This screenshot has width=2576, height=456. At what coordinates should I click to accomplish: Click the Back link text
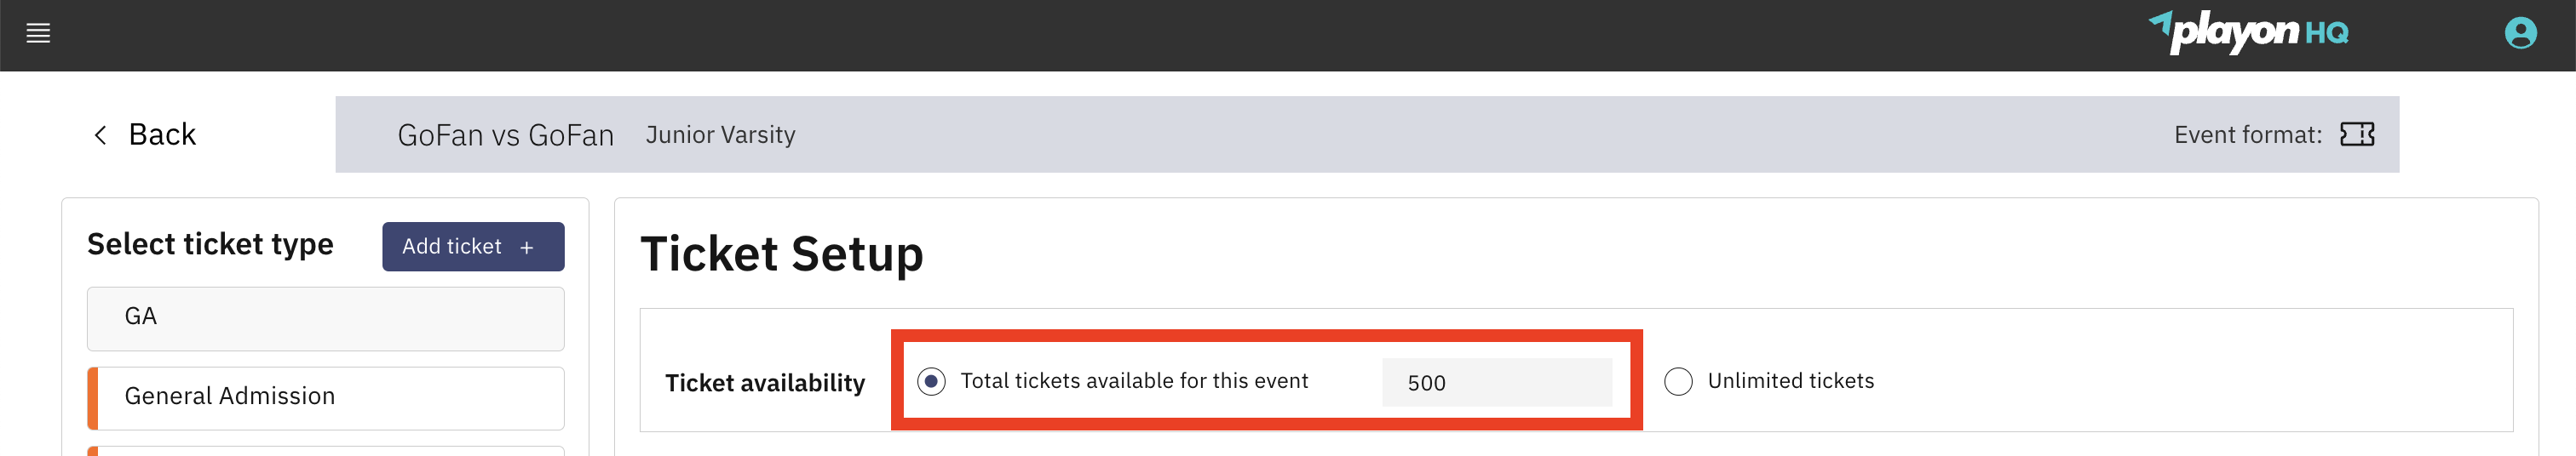point(162,134)
